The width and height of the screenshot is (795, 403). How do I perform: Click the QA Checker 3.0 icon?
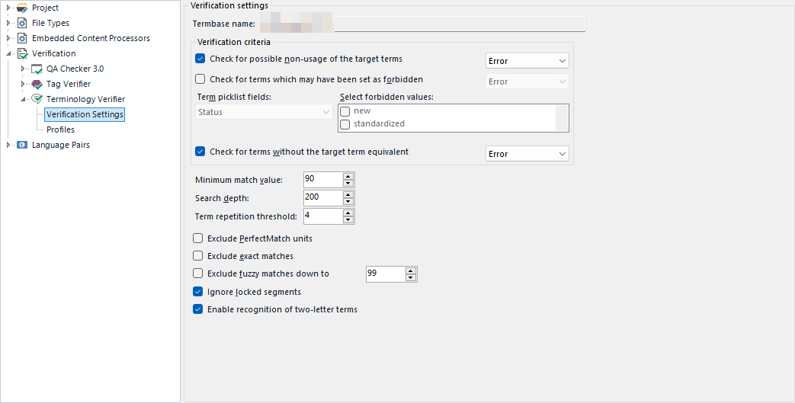pyautogui.click(x=37, y=69)
